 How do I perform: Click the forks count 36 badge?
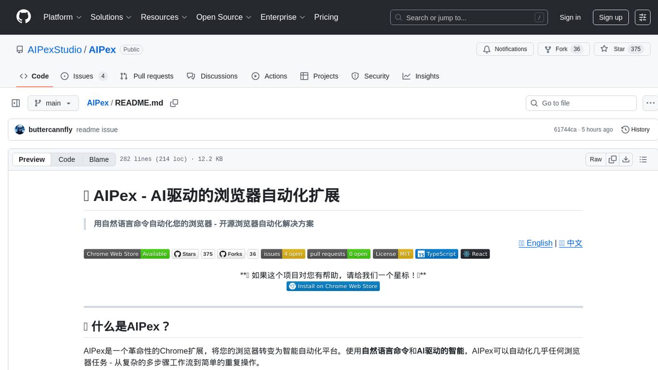tap(253, 254)
